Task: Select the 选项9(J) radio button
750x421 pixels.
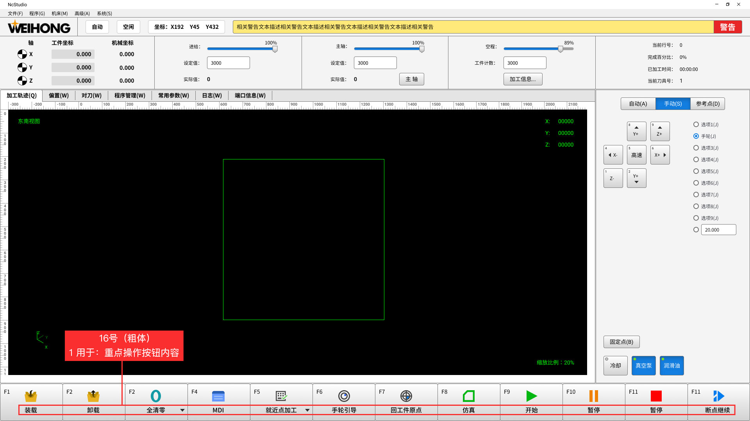Action: click(x=696, y=218)
